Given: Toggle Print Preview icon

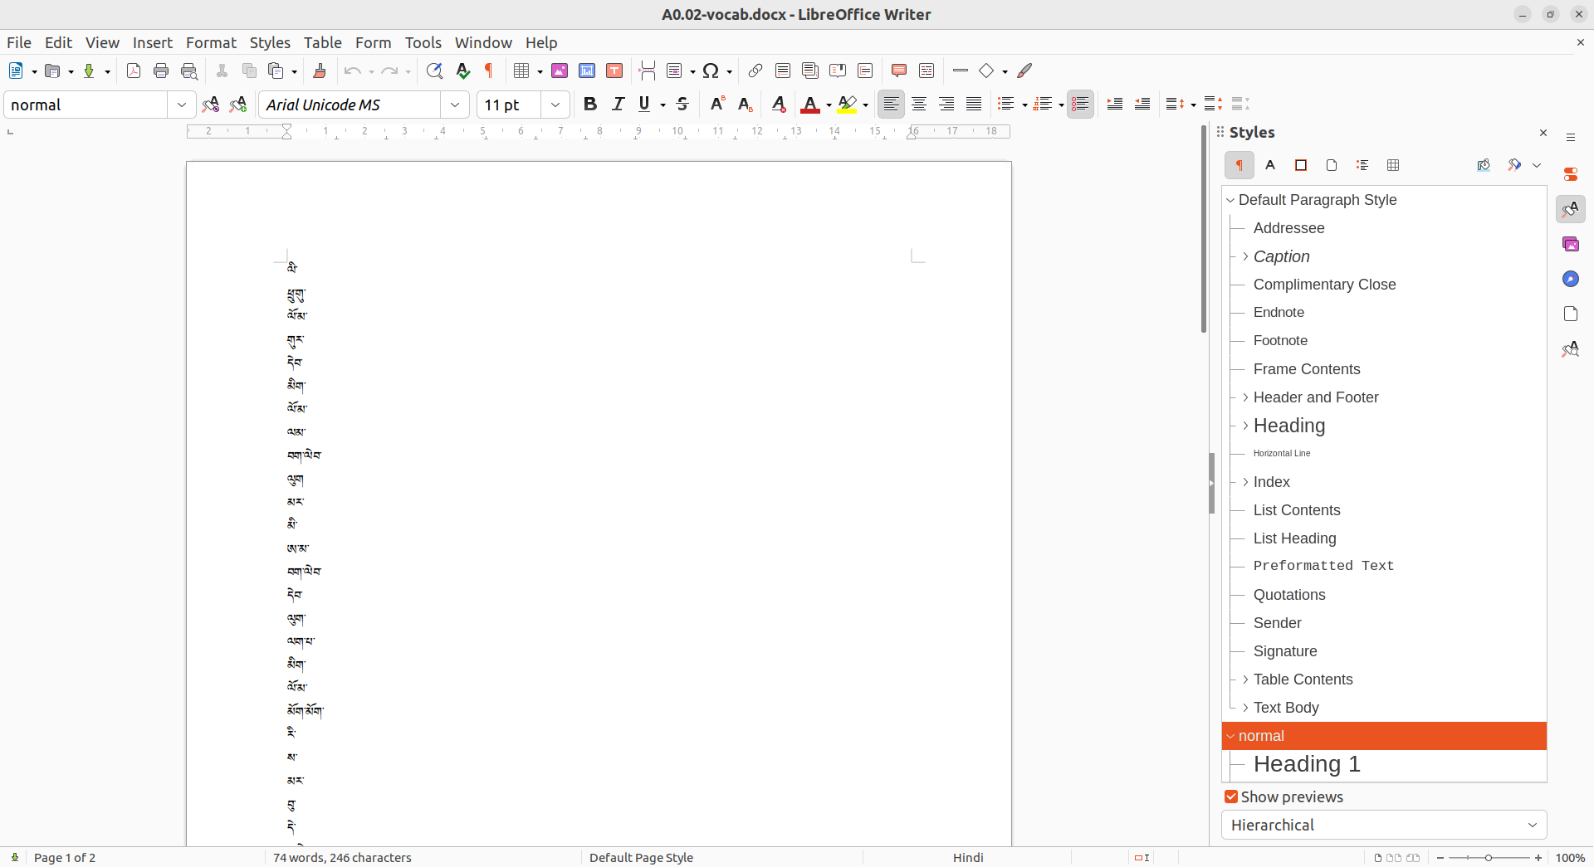Looking at the screenshot, I should pos(189,71).
